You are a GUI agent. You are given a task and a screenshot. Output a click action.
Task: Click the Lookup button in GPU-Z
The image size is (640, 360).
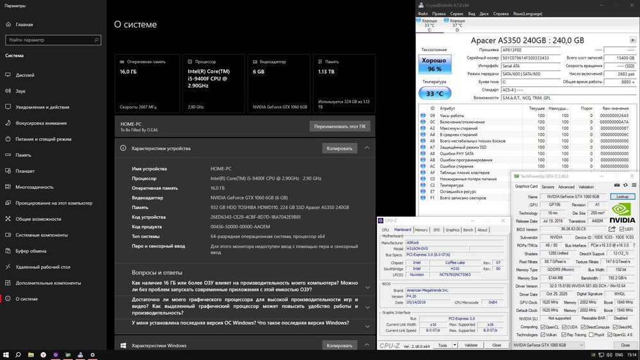[x=623, y=196]
